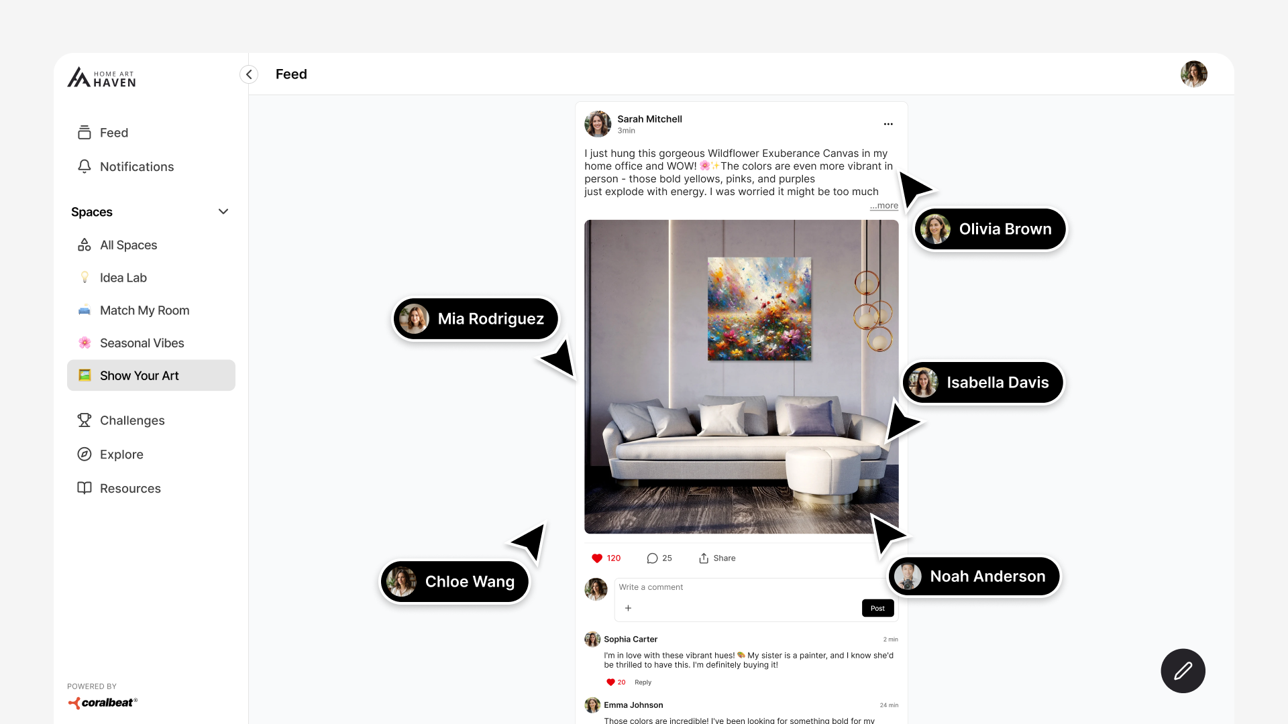
Task: Like the post via the red heart
Action: pos(597,558)
